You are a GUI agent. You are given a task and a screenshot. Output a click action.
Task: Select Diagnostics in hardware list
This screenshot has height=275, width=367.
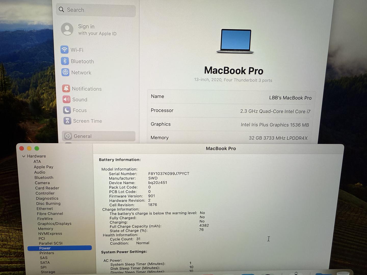[x=47, y=198]
